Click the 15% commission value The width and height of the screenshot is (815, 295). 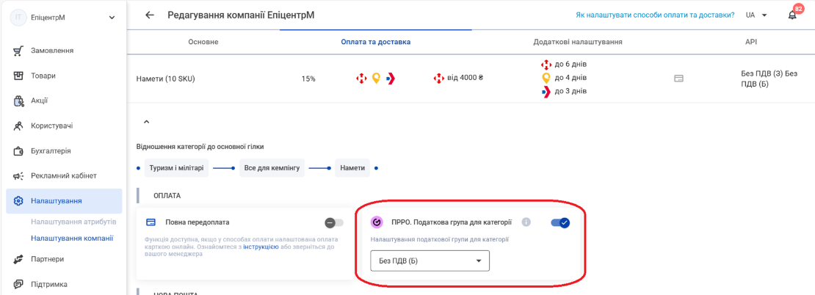pos(308,79)
